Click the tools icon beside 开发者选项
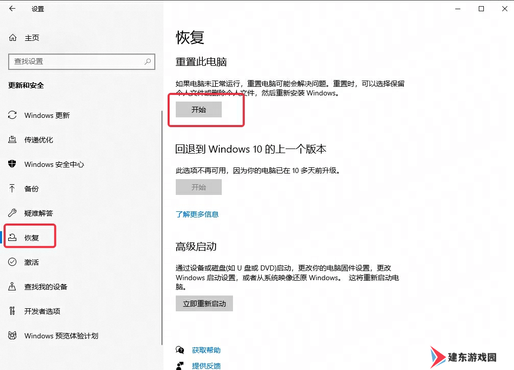This screenshot has width=514, height=370. click(x=12, y=311)
